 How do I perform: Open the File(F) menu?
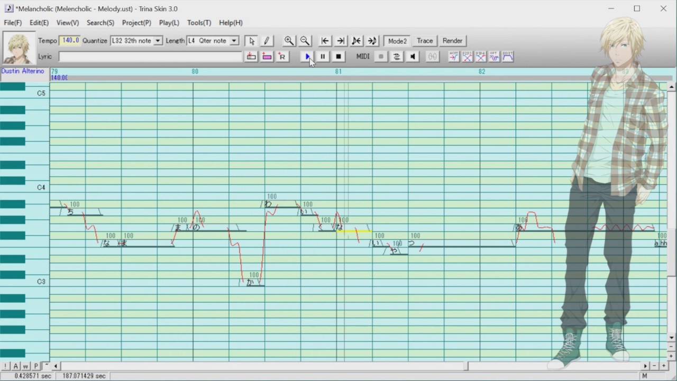pyautogui.click(x=13, y=23)
